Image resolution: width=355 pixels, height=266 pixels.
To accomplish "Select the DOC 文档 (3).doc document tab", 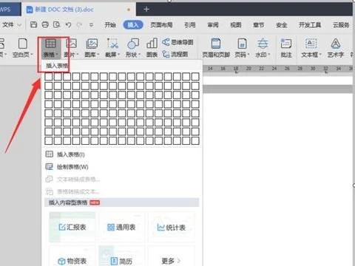I will click(x=79, y=10).
